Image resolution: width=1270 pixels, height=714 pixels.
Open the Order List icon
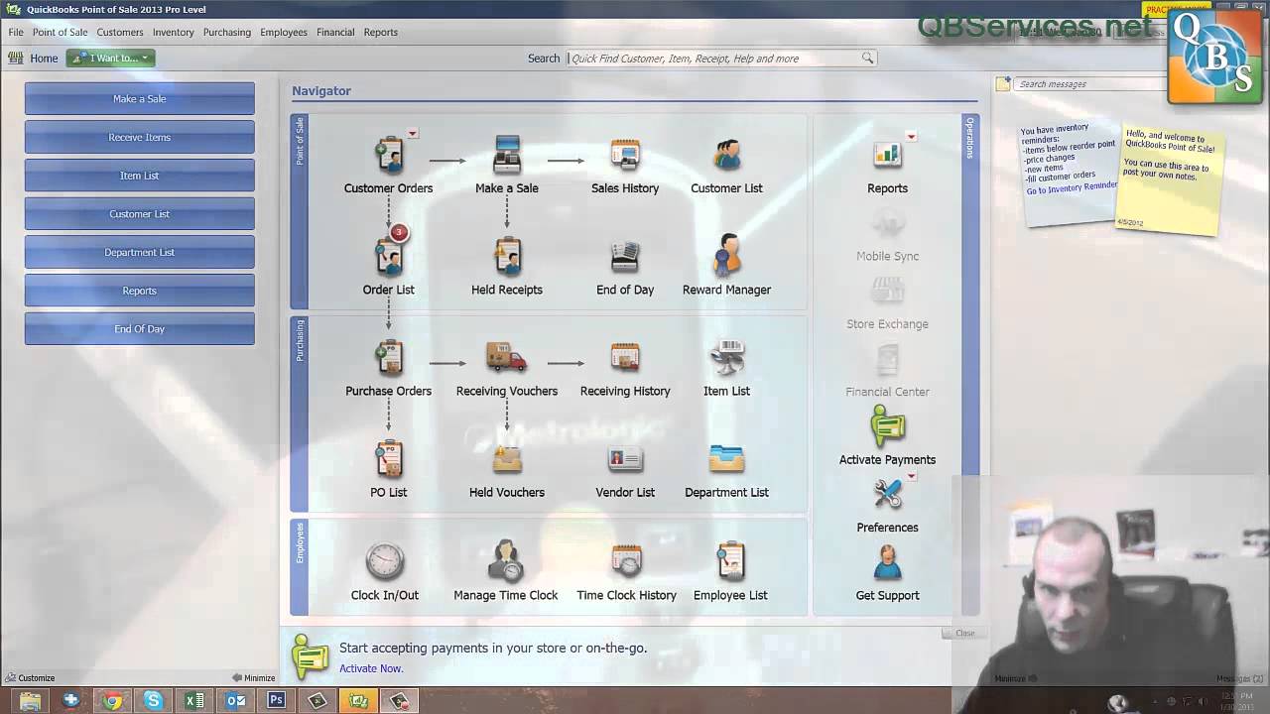tap(388, 257)
